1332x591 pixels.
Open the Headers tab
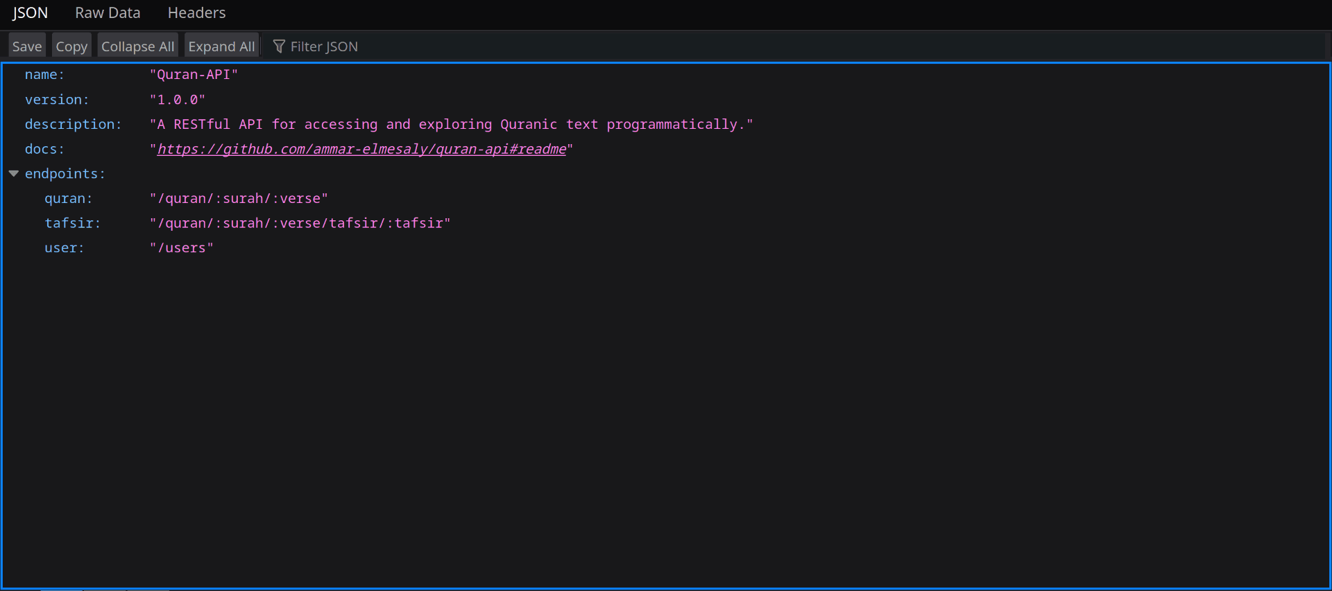[x=196, y=13]
